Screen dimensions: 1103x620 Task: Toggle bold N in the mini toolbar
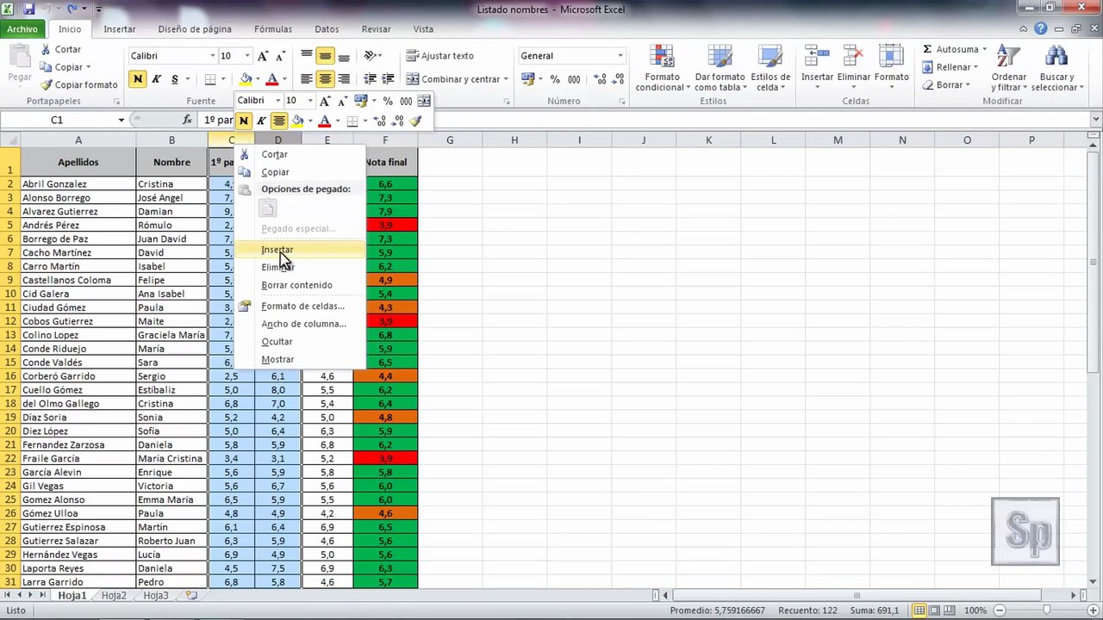(244, 121)
